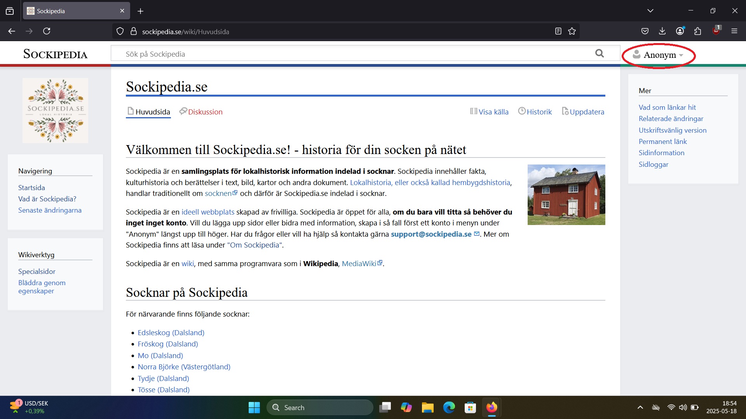
Task: Expand the Anonym user dropdown
Action: [659, 55]
